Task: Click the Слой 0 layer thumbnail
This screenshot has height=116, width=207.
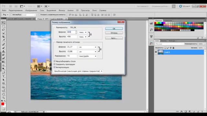Action: tap(161, 52)
